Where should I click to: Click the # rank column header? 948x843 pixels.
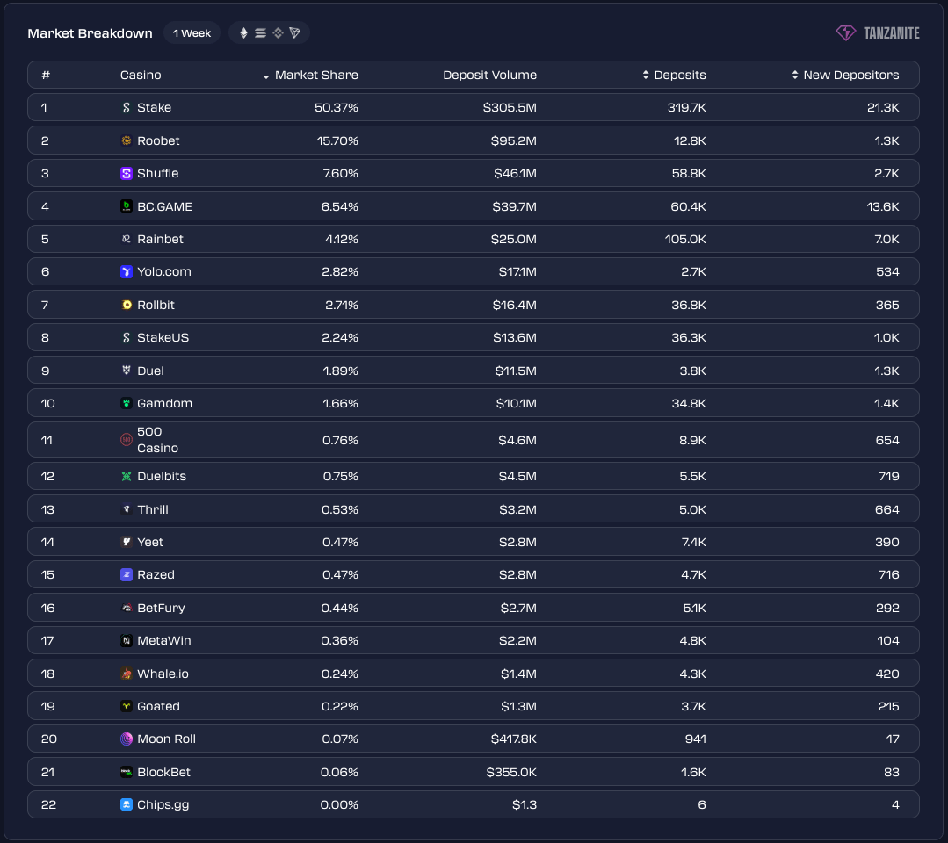[x=46, y=75]
